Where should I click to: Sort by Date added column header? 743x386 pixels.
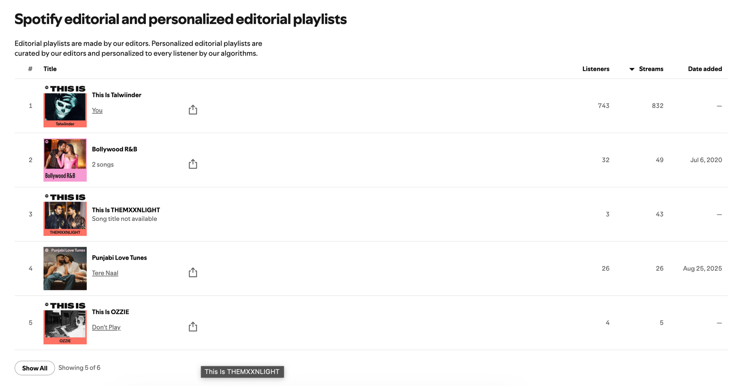pos(705,69)
